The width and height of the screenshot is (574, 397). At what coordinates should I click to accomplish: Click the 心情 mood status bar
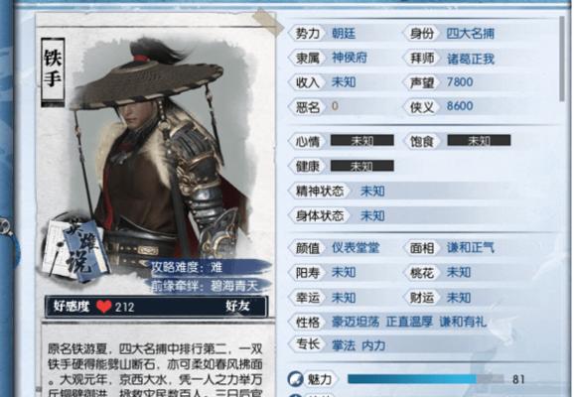point(362,141)
